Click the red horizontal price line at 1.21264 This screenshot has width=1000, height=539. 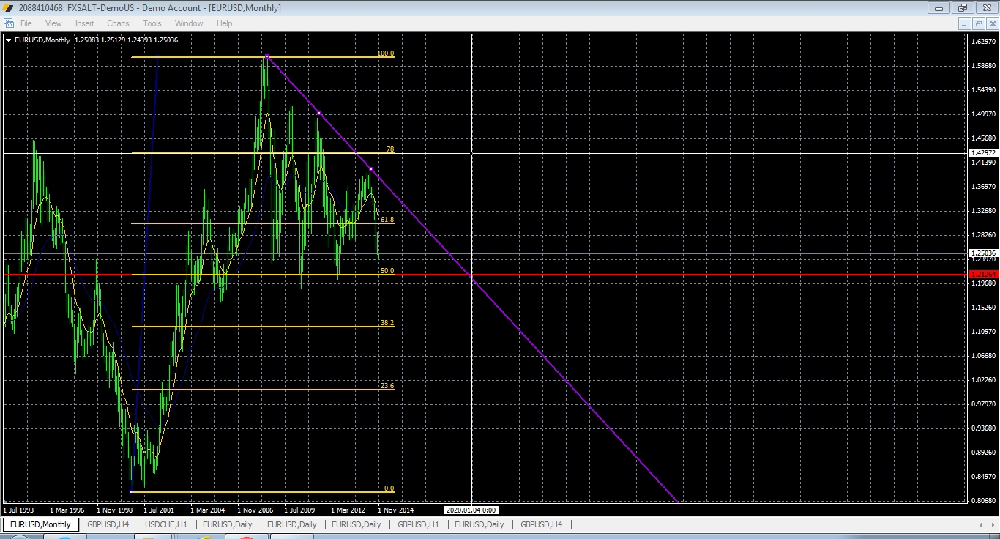click(659, 274)
